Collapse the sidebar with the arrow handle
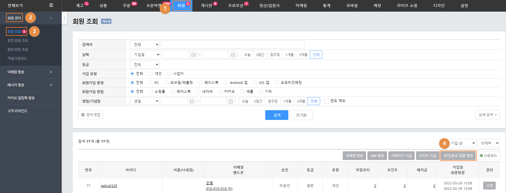The width and height of the screenshot is (506, 193). coord(64,18)
